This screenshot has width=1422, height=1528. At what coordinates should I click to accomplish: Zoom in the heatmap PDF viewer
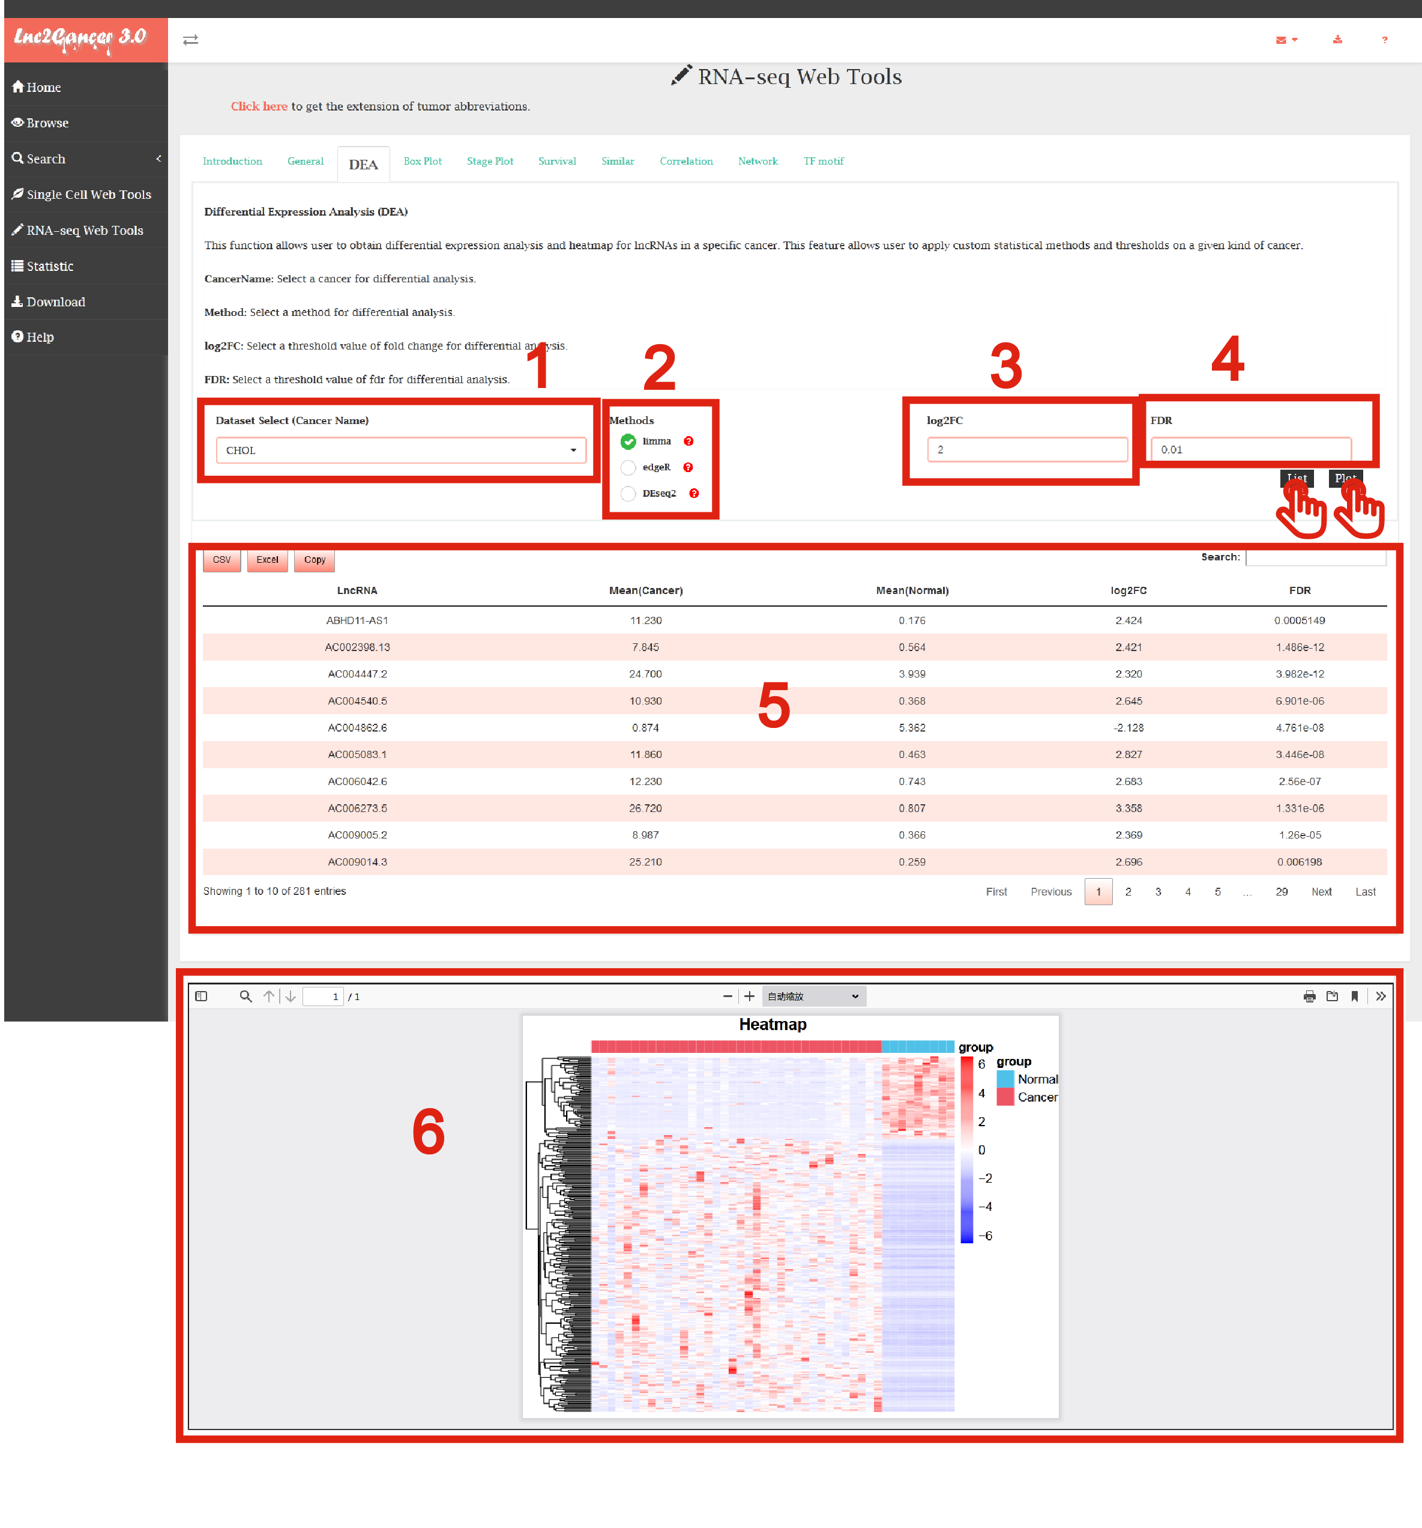[x=749, y=996]
